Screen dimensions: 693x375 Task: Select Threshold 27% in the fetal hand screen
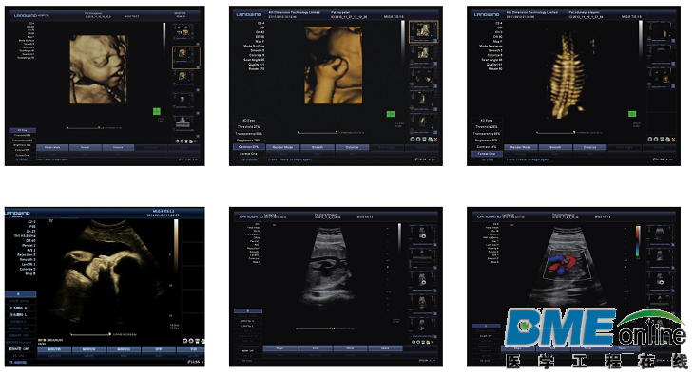pyautogui.click(x=249, y=126)
